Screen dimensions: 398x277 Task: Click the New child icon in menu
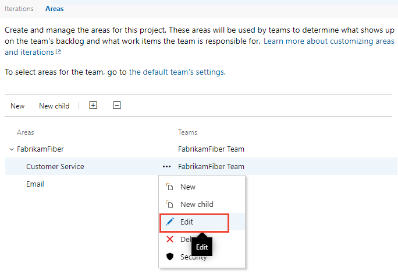[170, 205]
